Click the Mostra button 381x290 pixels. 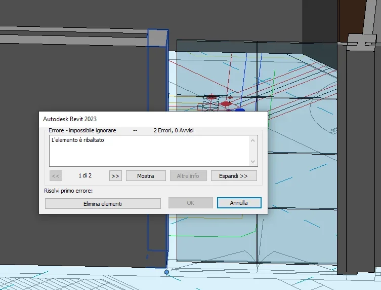pos(146,176)
